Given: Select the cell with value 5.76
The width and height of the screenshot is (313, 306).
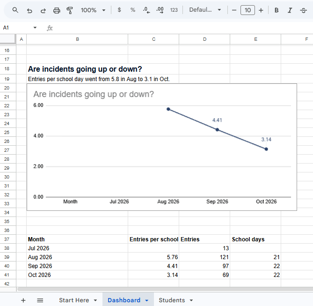Looking at the screenshot, I should pos(153,257).
